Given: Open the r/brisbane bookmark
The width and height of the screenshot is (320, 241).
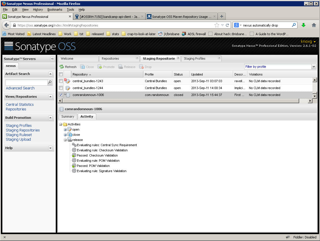Looking at the screenshot, I should 169,34.
